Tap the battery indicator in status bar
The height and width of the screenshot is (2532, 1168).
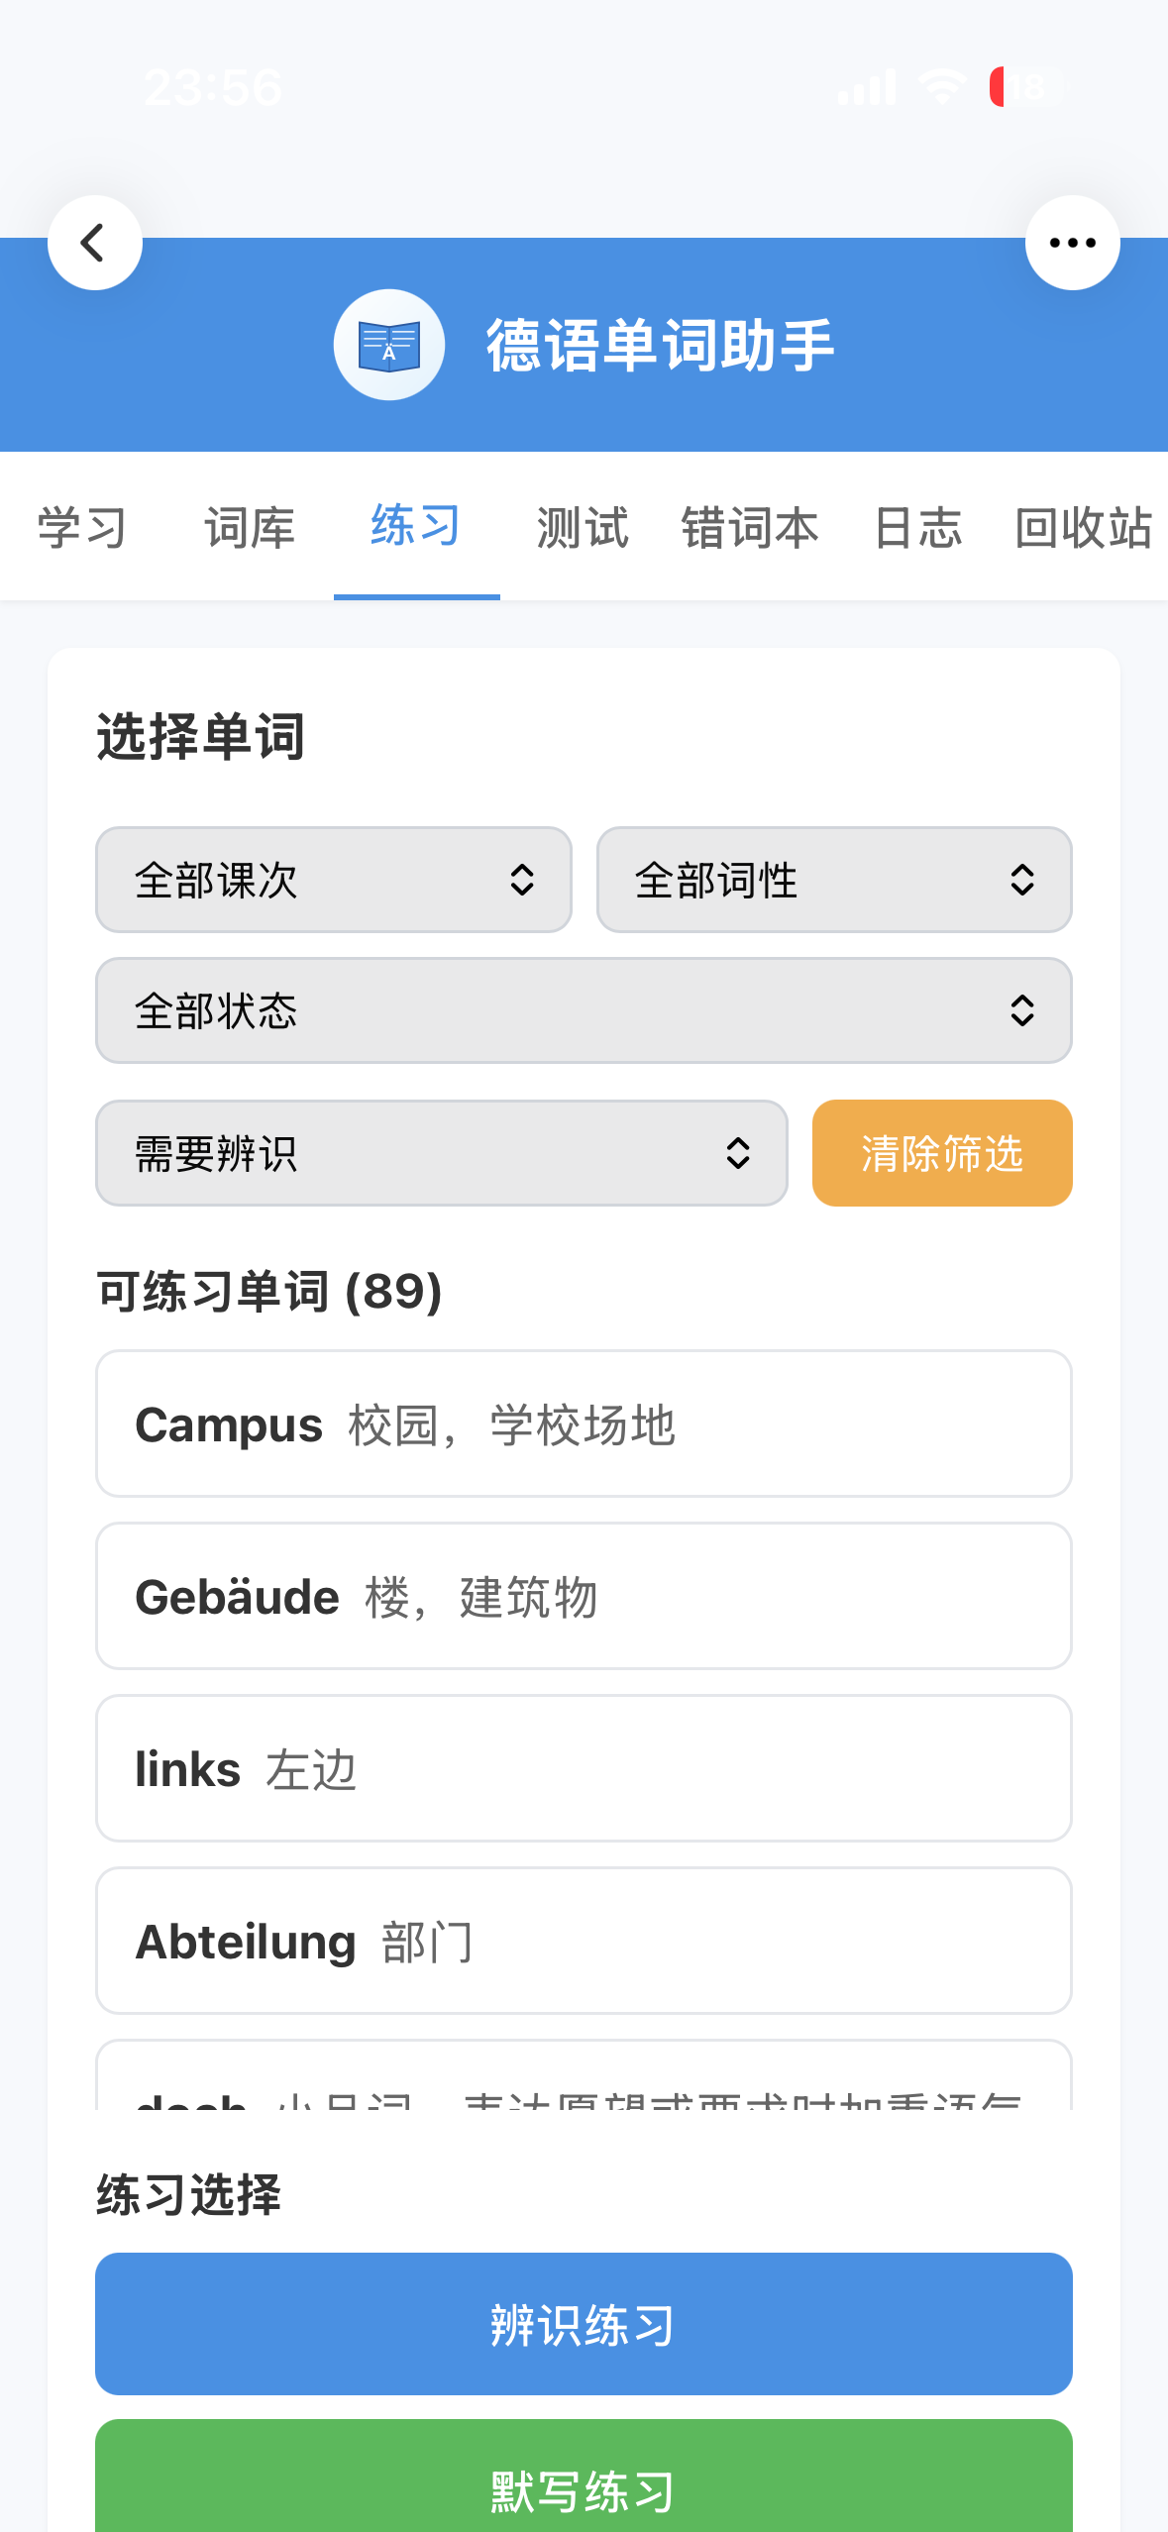1024,87
